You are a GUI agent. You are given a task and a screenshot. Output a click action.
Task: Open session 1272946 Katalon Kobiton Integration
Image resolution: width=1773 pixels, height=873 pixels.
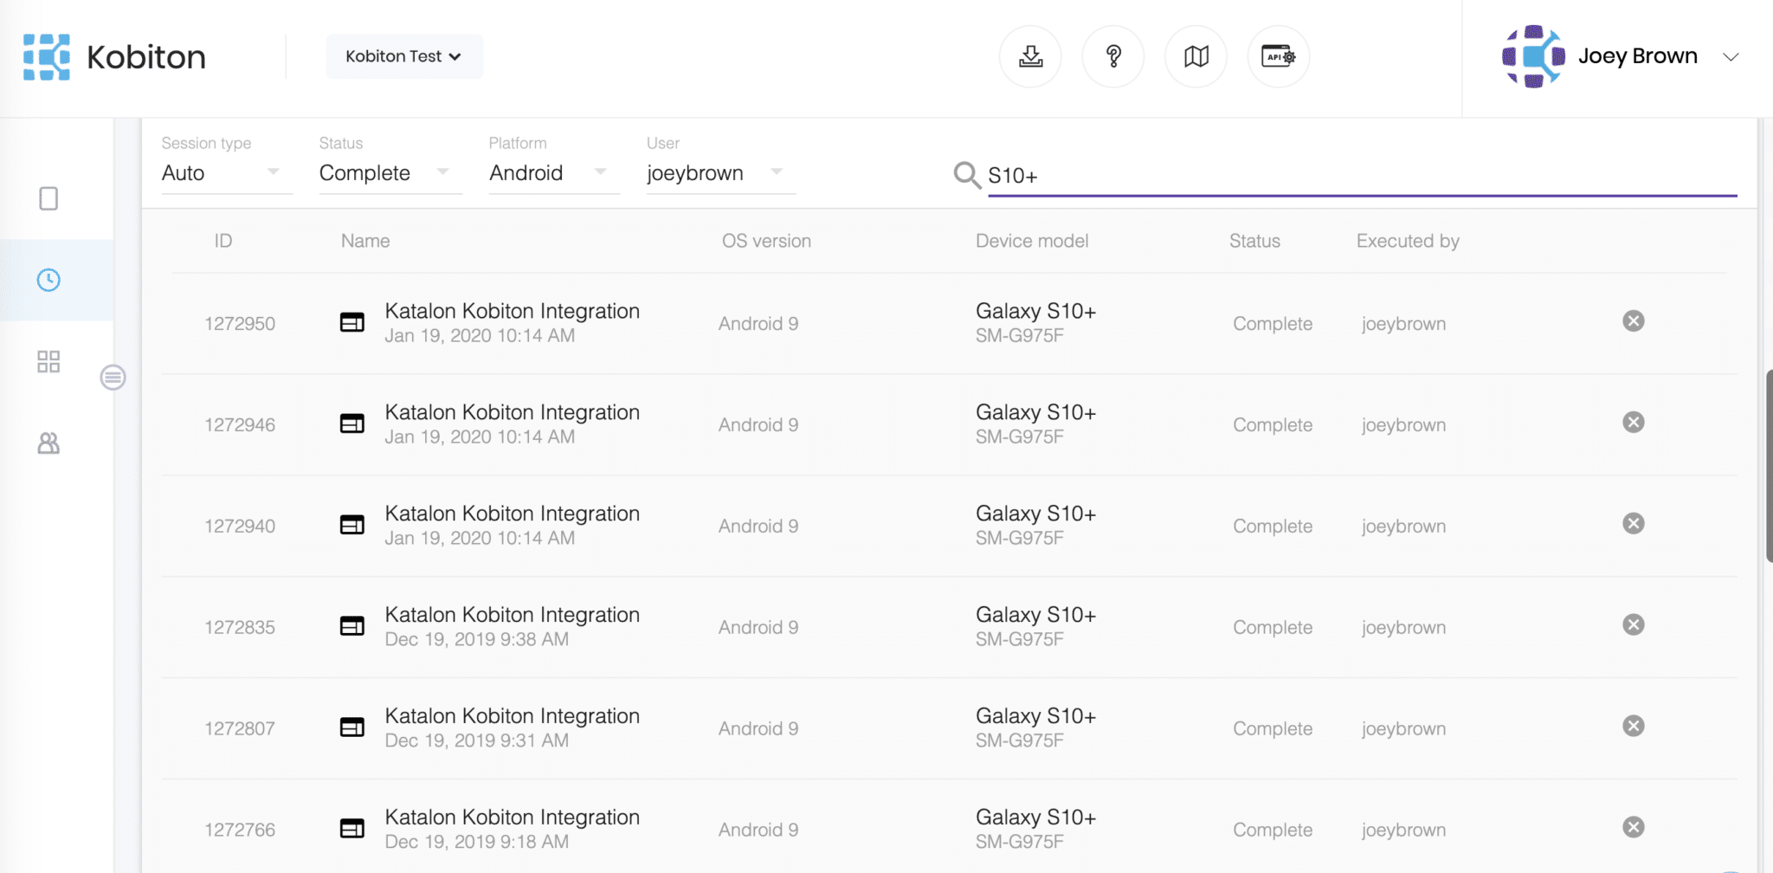pos(512,412)
